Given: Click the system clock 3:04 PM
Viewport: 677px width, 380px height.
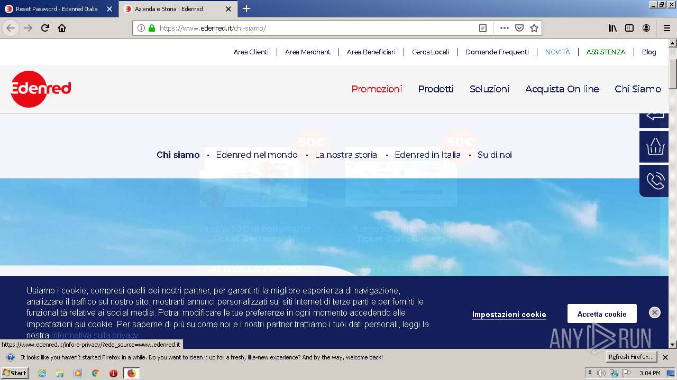Looking at the screenshot, I should 650,373.
